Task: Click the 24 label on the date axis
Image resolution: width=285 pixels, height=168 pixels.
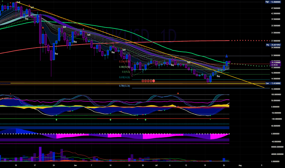Action: pyautogui.click(x=54, y=166)
